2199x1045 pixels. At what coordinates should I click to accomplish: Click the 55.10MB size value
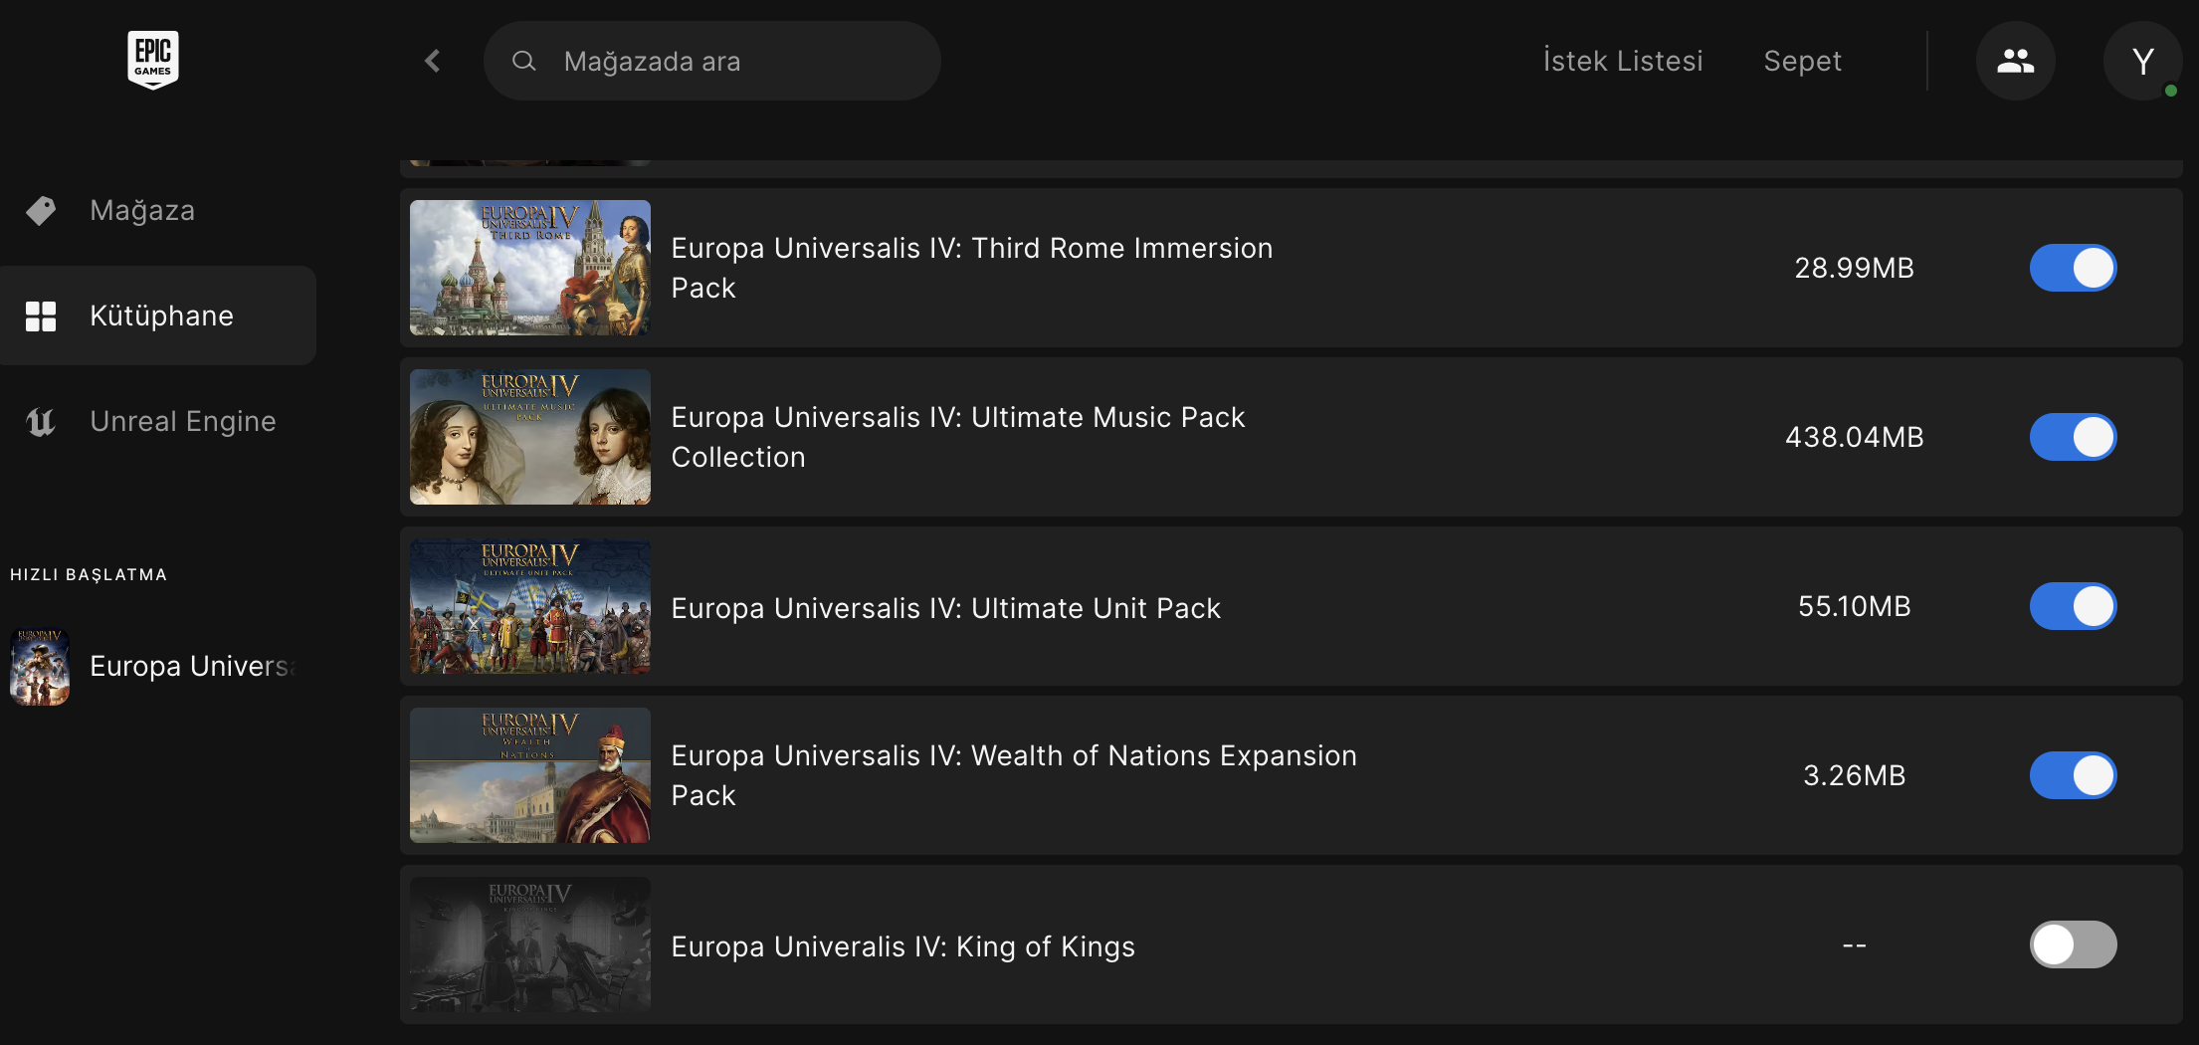(1854, 606)
